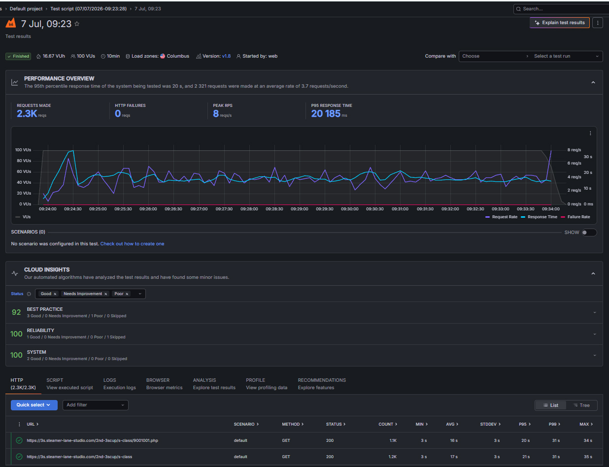The height and width of the screenshot is (467, 609).
Task: Remove the Poor status filter chip
Action: [127, 294]
